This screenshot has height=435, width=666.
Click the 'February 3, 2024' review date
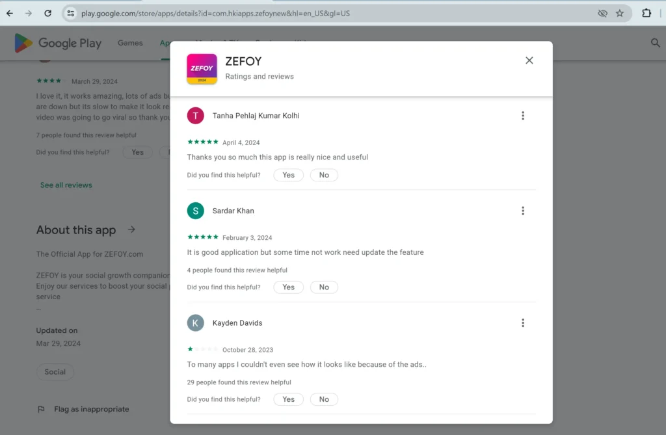click(x=247, y=238)
